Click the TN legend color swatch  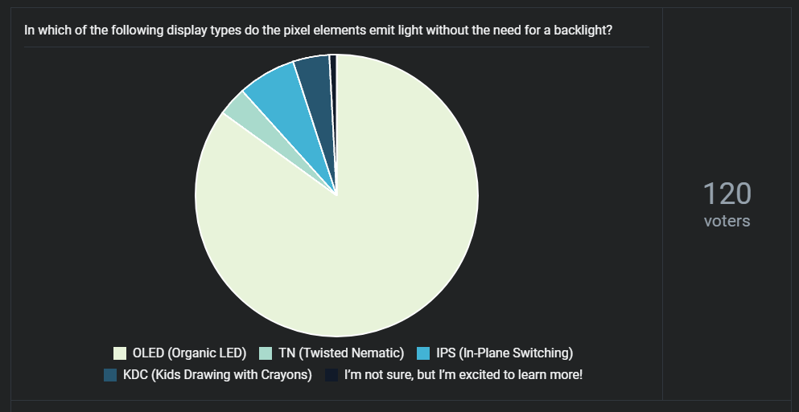click(266, 353)
